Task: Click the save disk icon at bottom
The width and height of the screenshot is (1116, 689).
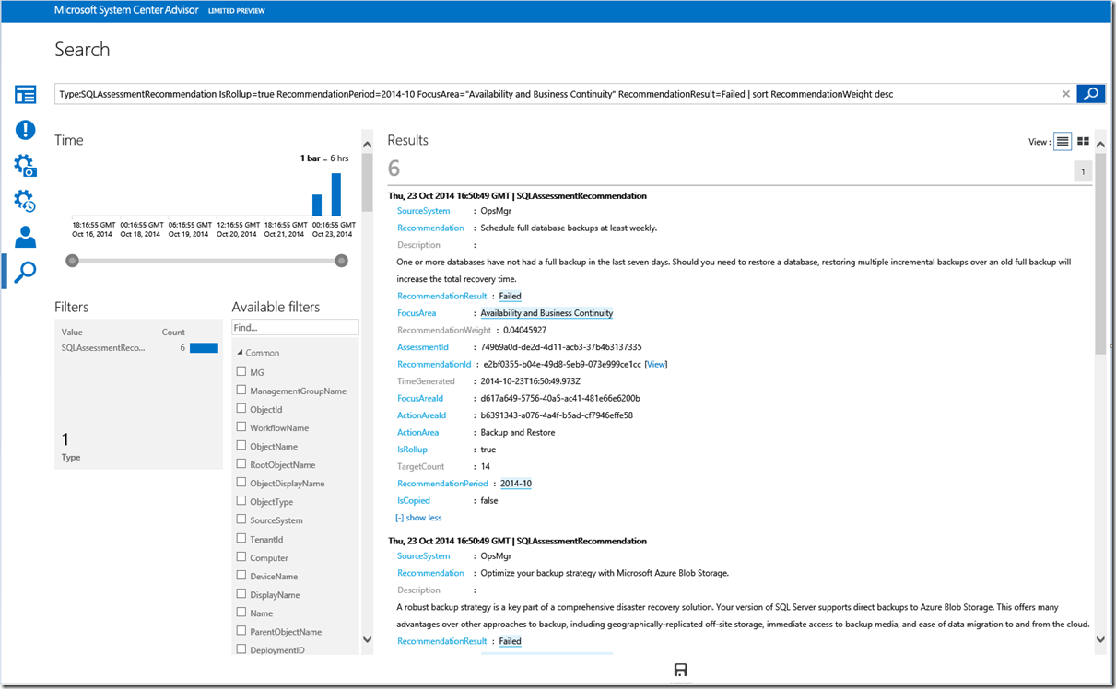Action: point(681,670)
